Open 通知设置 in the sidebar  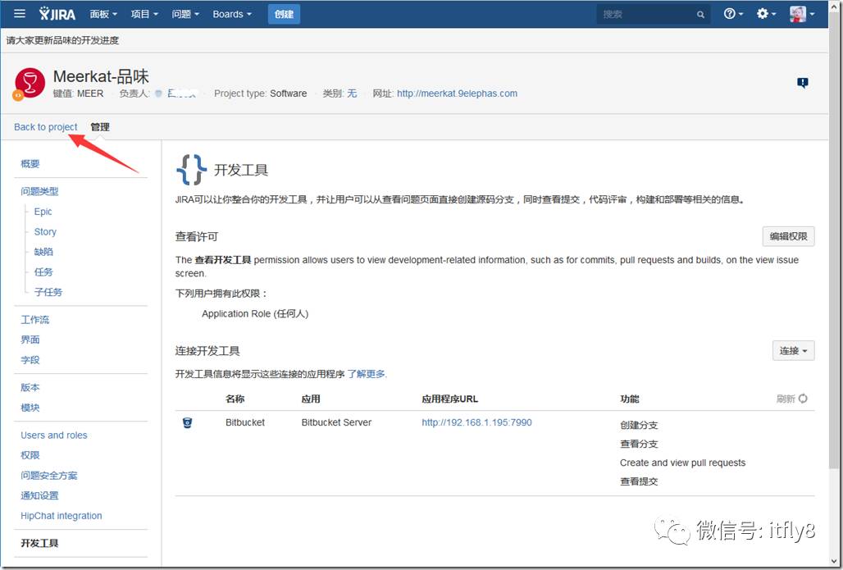tap(39, 495)
